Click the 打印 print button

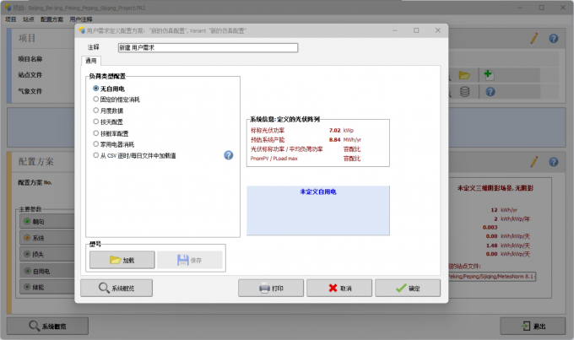tap(271, 288)
